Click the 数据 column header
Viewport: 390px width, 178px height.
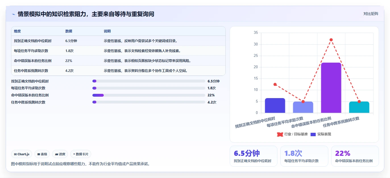[69, 31]
